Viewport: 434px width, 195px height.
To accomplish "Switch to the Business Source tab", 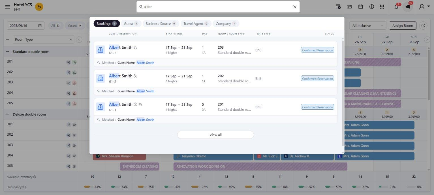I will pyautogui.click(x=161, y=23).
